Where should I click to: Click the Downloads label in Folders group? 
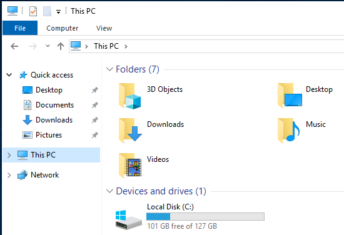(x=165, y=124)
